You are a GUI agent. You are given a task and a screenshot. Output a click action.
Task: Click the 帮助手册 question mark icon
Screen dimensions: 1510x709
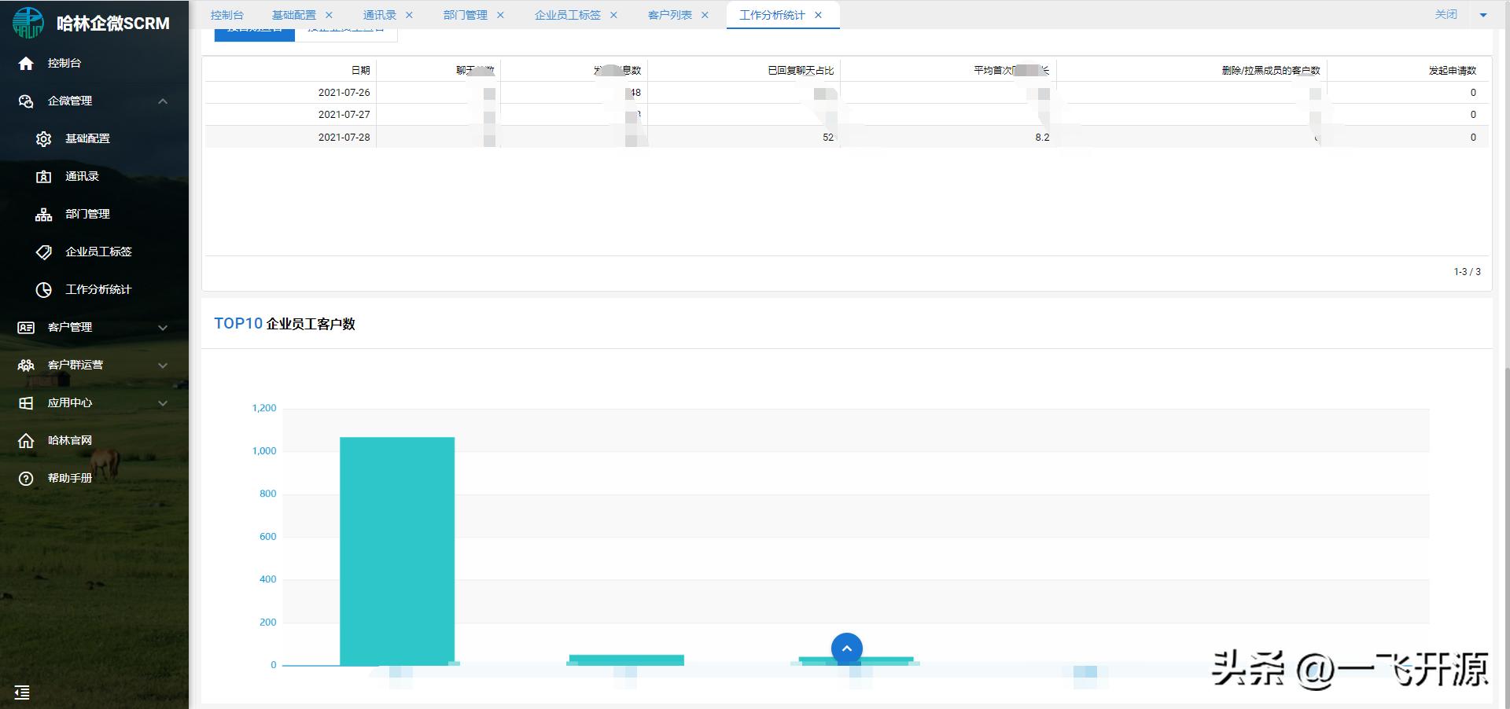point(26,479)
